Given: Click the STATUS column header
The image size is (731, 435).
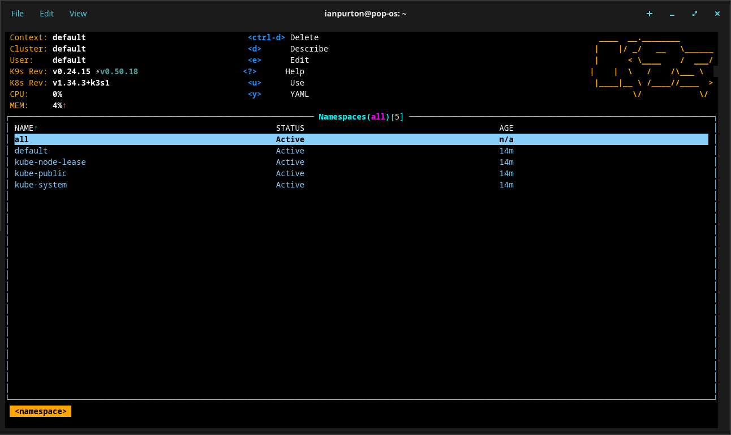Looking at the screenshot, I should (x=290, y=128).
